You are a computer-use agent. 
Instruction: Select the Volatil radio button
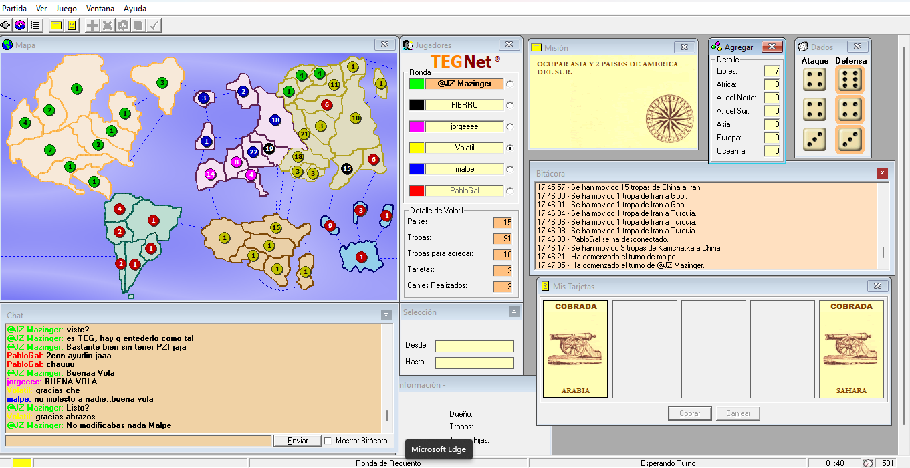point(511,148)
